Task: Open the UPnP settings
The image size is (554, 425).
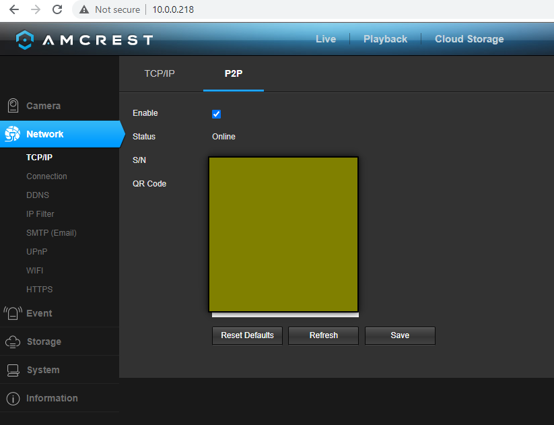Action: point(37,251)
